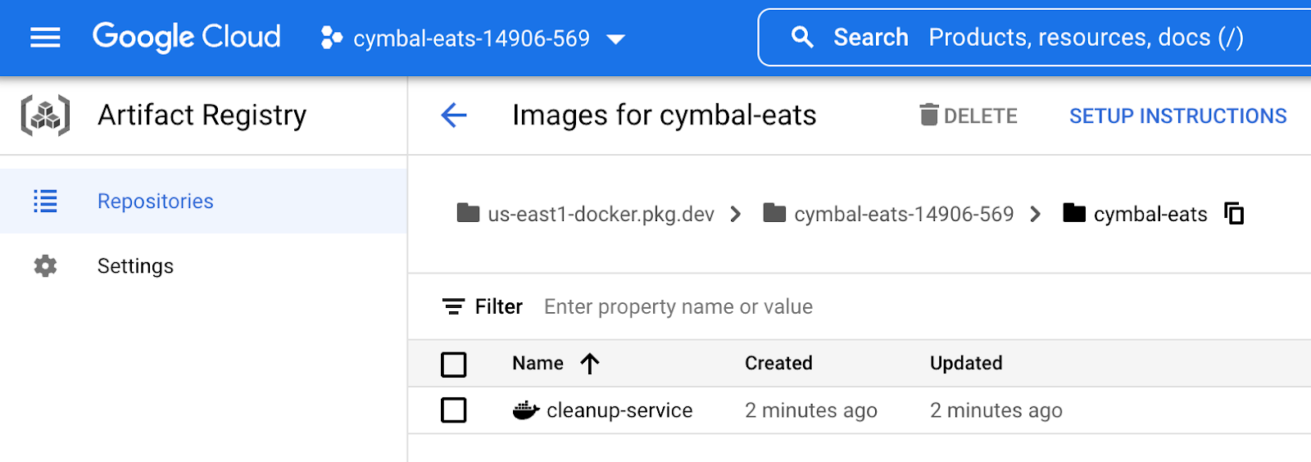This screenshot has width=1311, height=462.
Task: Click the search magnifier icon
Action: click(802, 38)
